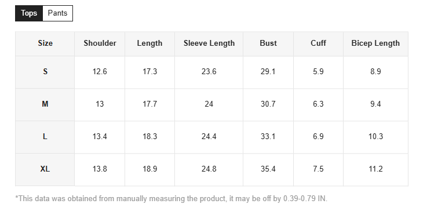Select the Tops tab
The height and width of the screenshot is (211, 427).
(x=29, y=13)
